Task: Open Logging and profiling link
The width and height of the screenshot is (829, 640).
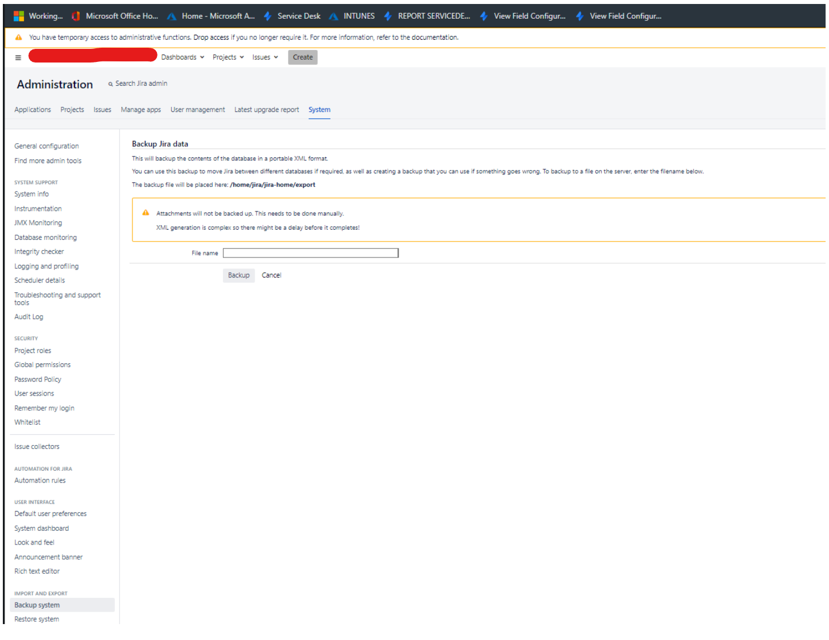Action: click(x=47, y=267)
